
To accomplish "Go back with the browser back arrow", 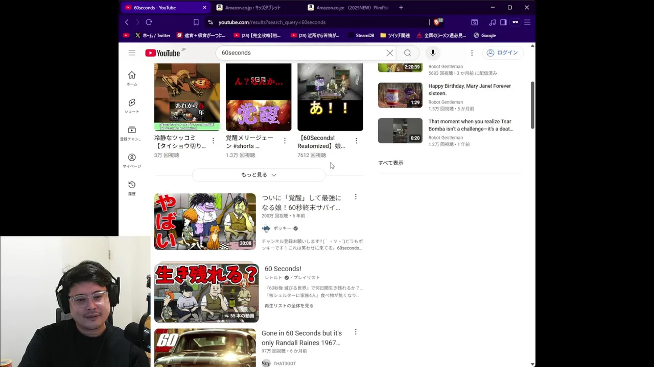I will tap(127, 22).
